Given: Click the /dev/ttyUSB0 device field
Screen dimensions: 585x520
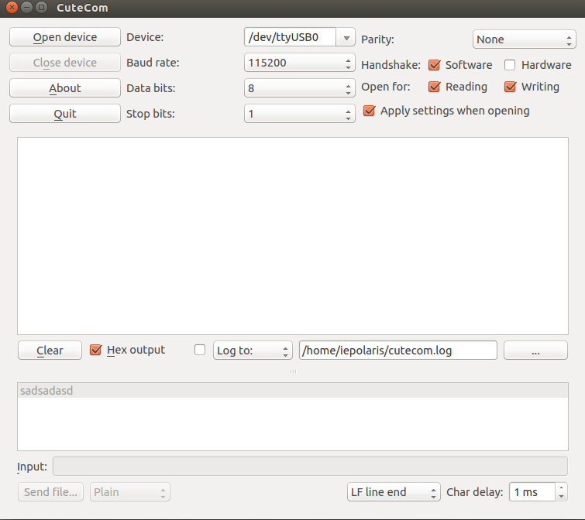Looking at the screenshot, I should pyautogui.click(x=290, y=37).
